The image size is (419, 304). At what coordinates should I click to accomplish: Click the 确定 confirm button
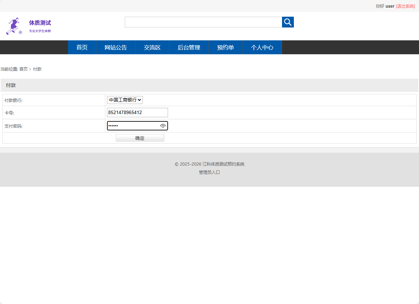tap(140, 138)
